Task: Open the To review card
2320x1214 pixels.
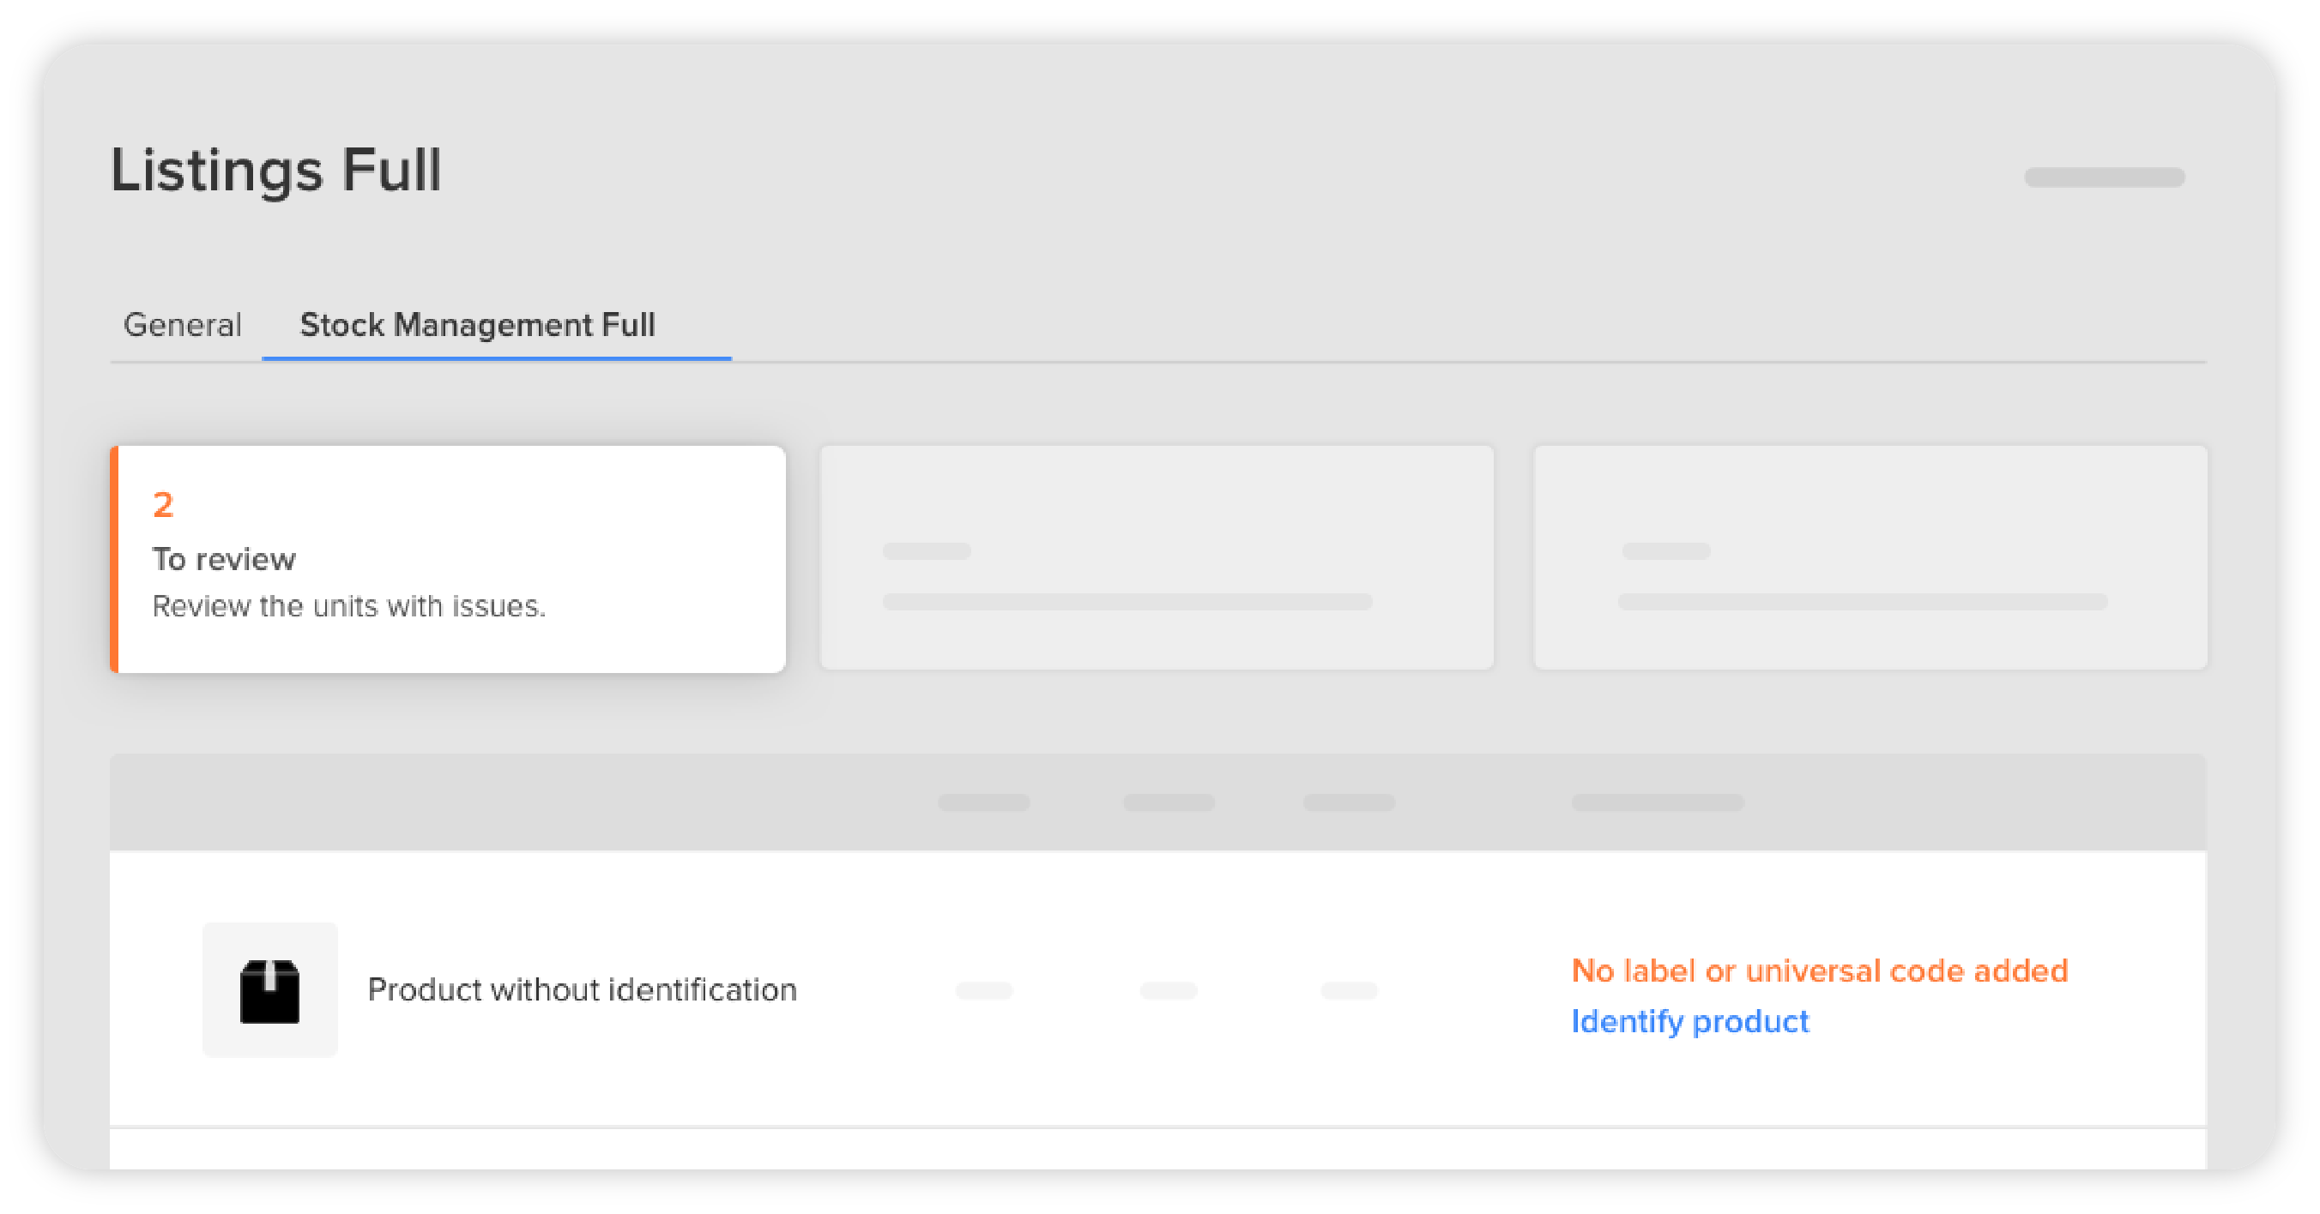Action: coord(448,559)
